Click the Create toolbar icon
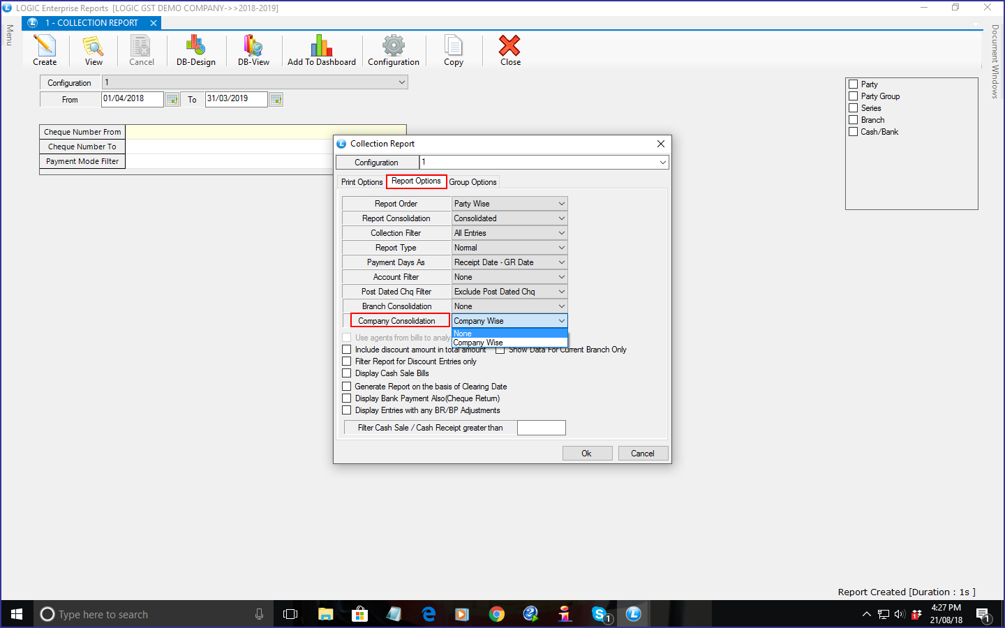 point(45,50)
